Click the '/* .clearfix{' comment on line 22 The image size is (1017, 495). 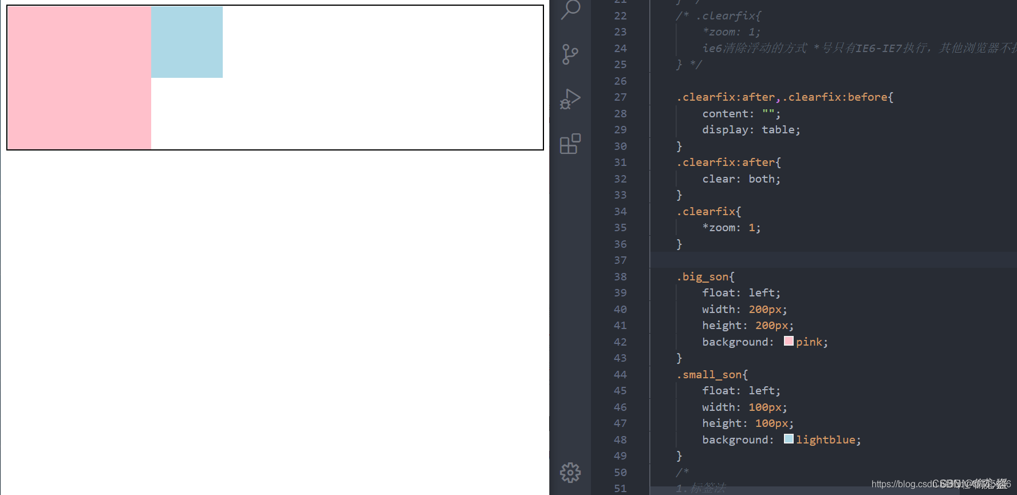[719, 16]
